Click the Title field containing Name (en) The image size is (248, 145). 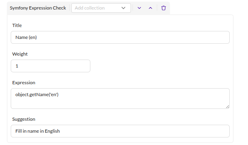(x=120, y=37)
